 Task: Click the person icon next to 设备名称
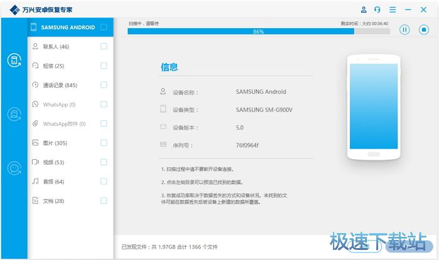pos(163,91)
